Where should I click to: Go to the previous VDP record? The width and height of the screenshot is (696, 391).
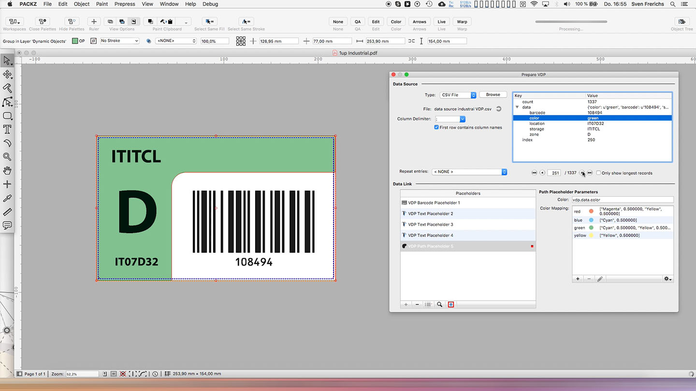pos(542,173)
